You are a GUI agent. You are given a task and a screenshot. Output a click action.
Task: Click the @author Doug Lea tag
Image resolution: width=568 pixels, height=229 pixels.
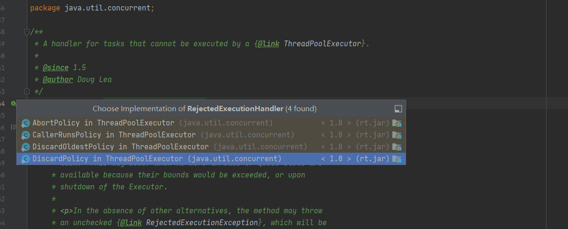[77, 79]
